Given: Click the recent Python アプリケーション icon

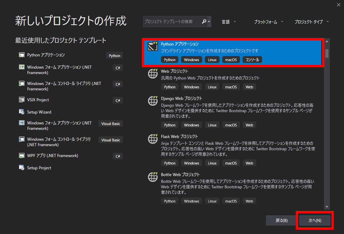Looking at the screenshot, I should (x=22, y=55).
